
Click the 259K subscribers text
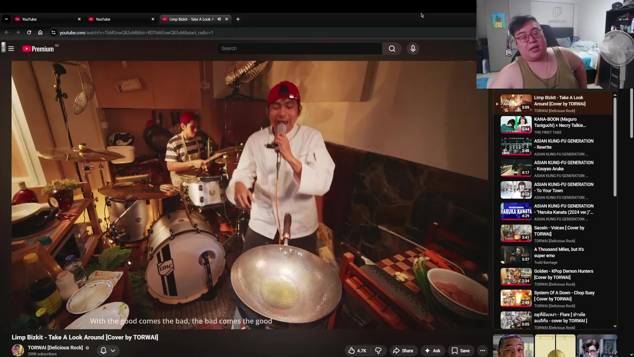[x=42, y=354]
